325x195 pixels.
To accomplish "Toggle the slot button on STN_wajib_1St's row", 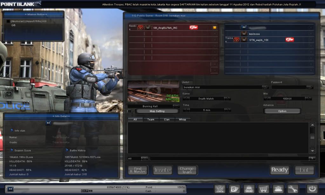I will (x=310, y=40).
